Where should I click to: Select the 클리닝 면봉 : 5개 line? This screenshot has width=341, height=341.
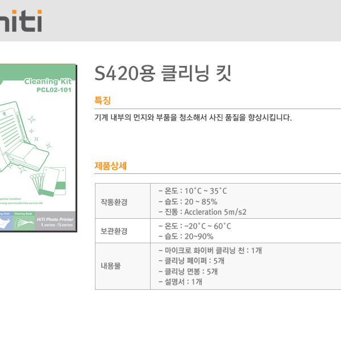pos(188,272)
